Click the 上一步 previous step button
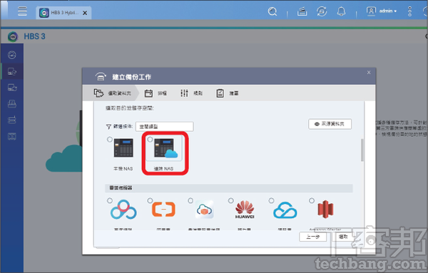 pyautogui.click(x=313, y=237)
